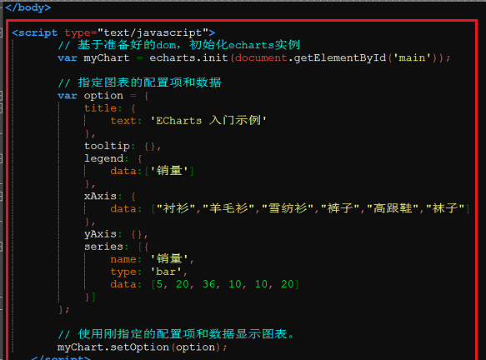Click the number 36 in series data
The image size is (486, 360).
(x=209, y=284)
